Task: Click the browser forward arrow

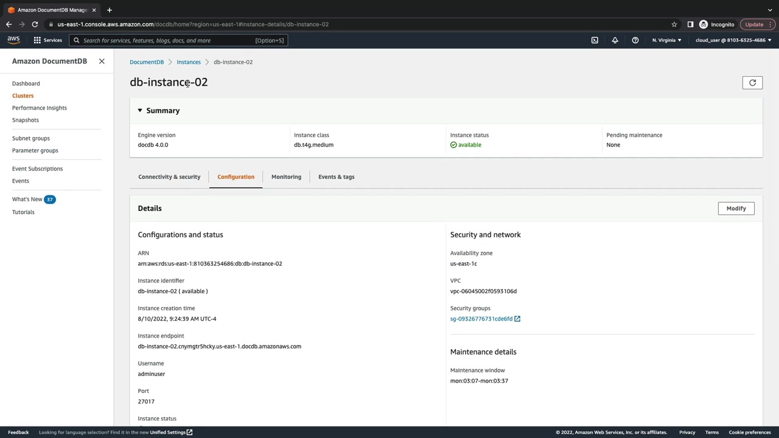Action: click(22, 24)
